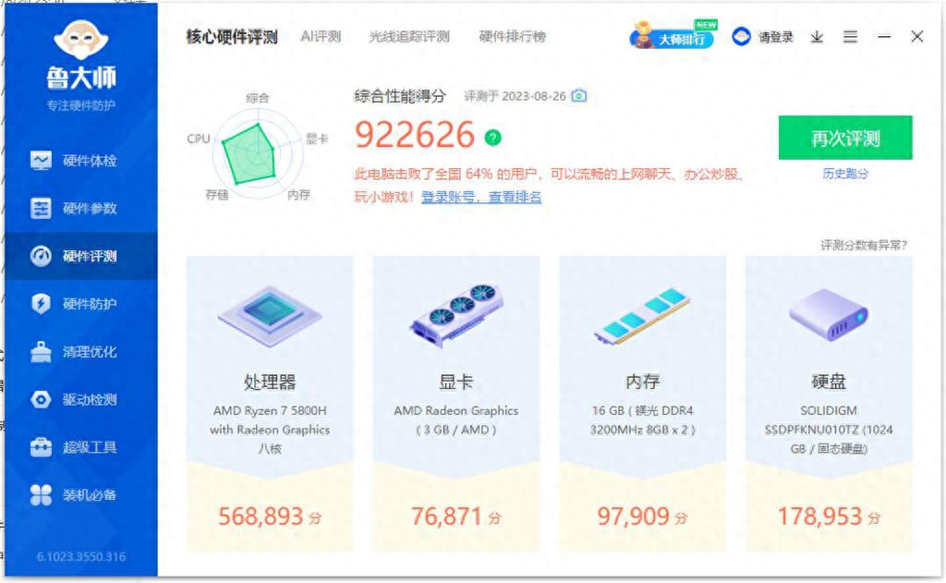Open 历史跑分 history link
This screenshot has width=946, height=583.
[845, 174]
